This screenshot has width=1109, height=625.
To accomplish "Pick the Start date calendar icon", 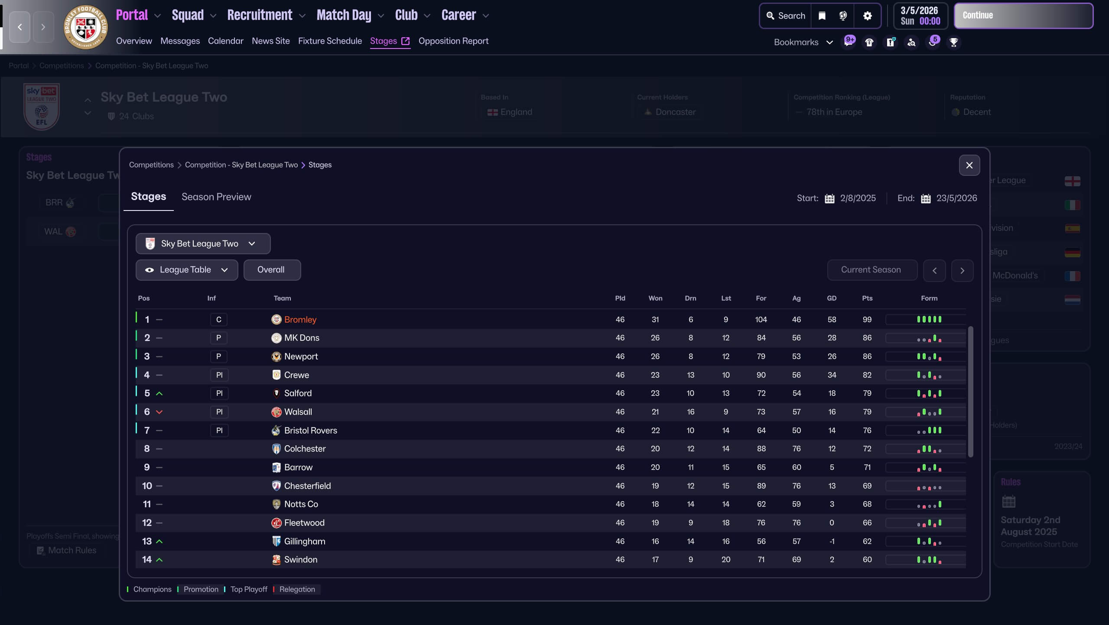I will (x=829, y=198).
